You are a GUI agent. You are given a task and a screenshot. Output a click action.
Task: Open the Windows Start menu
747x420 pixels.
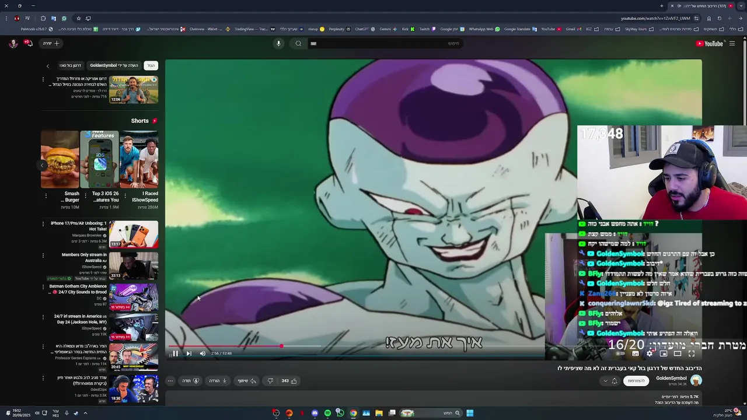(470, 413)
